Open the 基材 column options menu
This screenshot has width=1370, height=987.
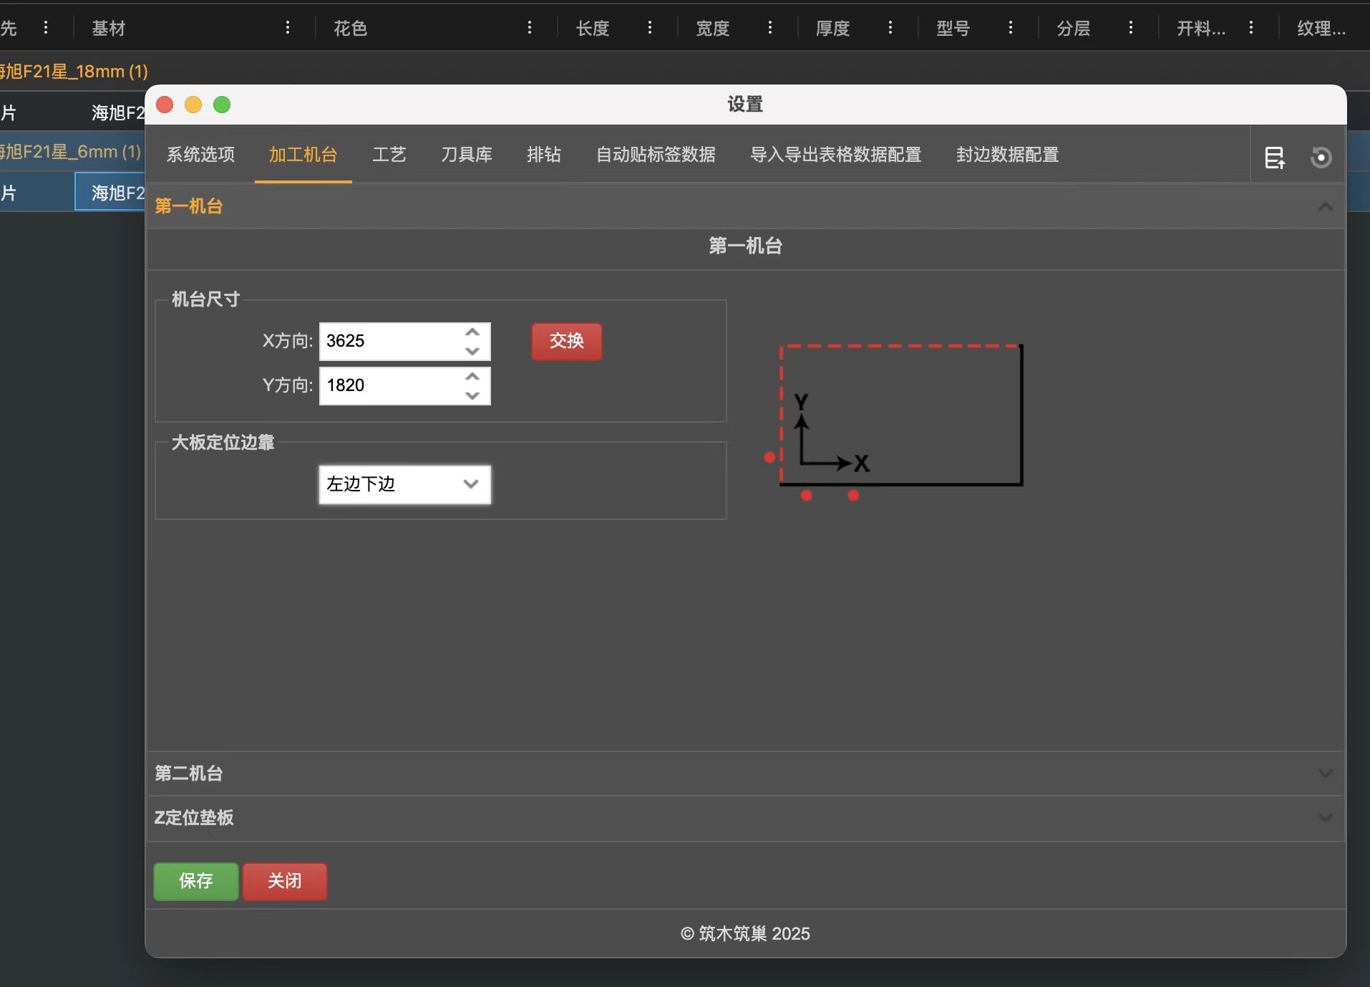point(288,27)
